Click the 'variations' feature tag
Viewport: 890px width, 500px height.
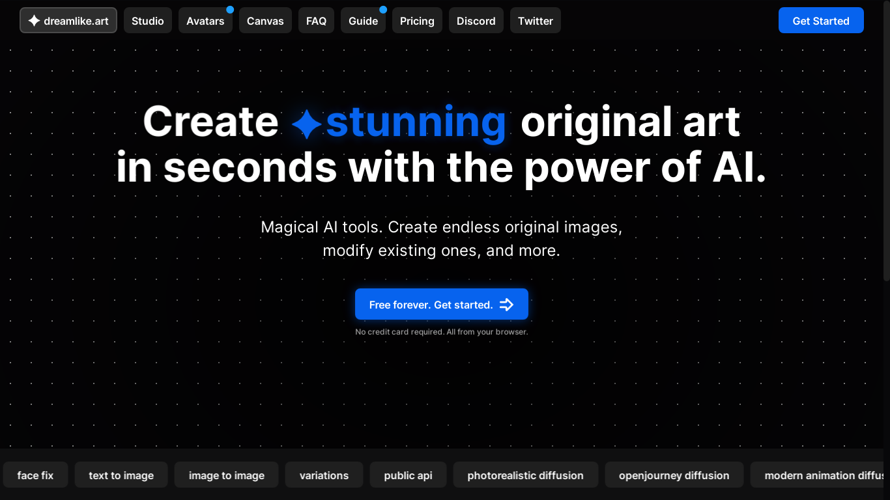point(324,475)
